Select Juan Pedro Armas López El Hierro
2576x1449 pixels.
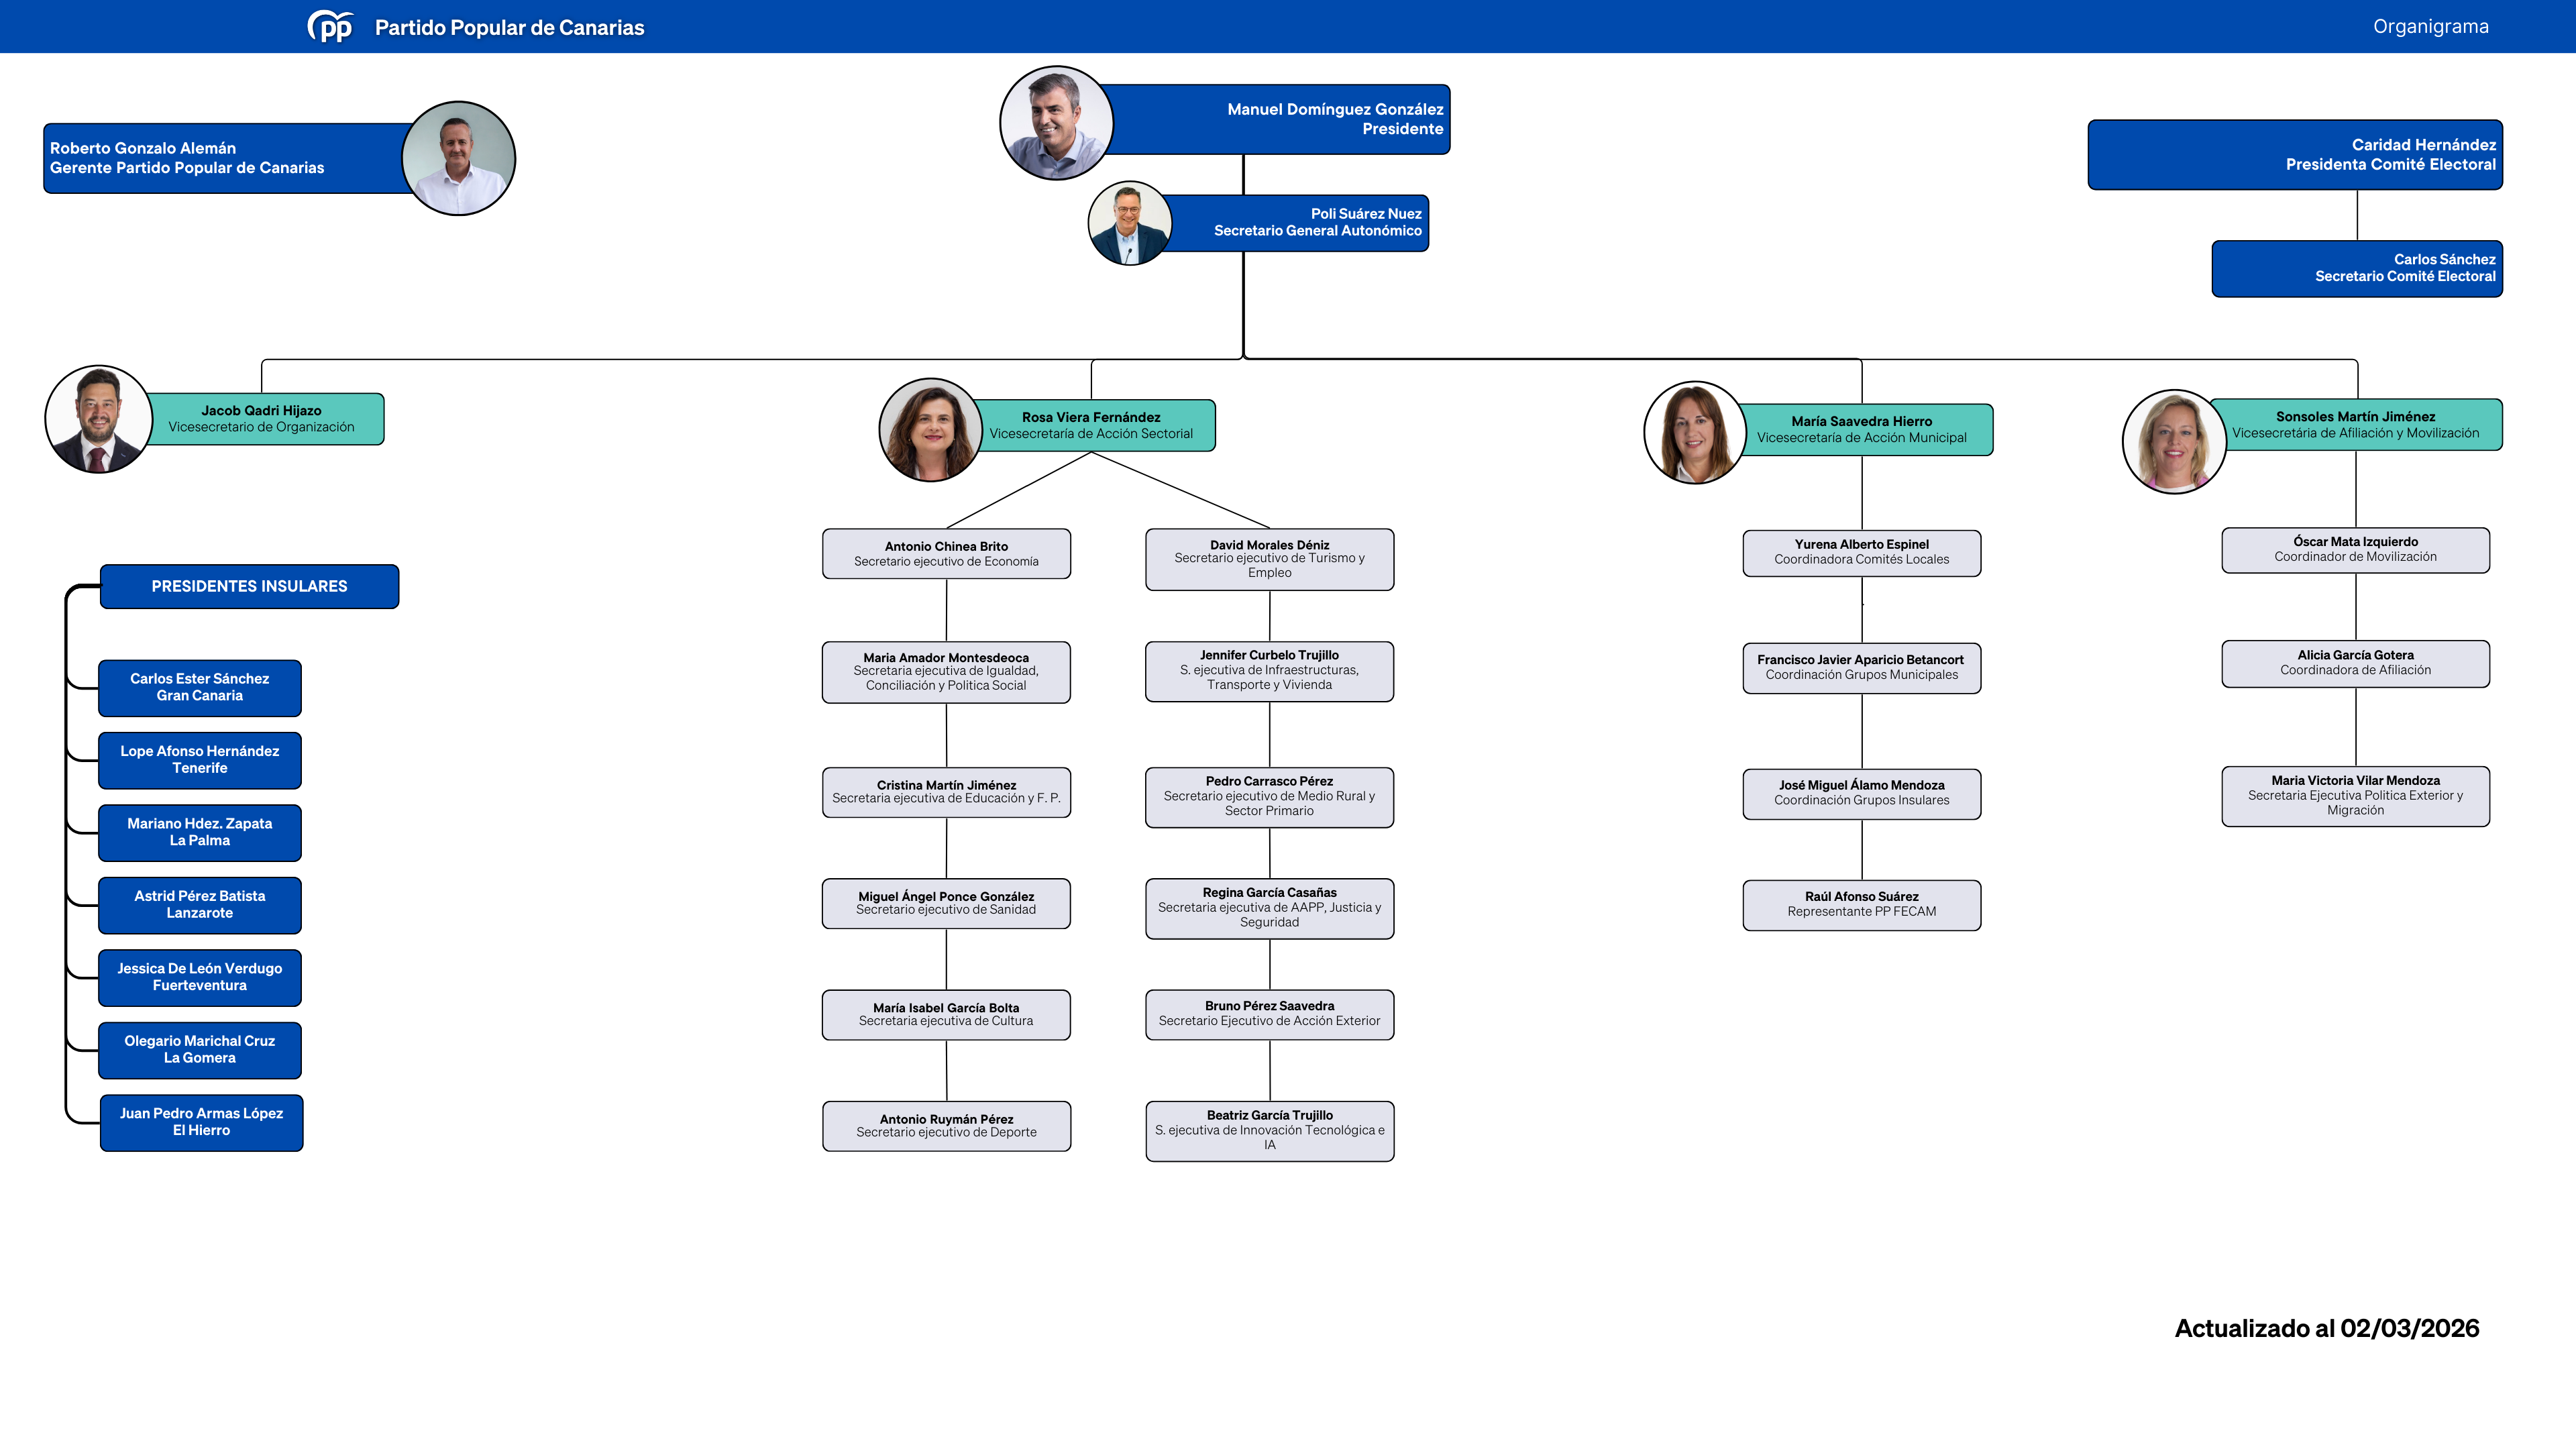(201, 1122)
